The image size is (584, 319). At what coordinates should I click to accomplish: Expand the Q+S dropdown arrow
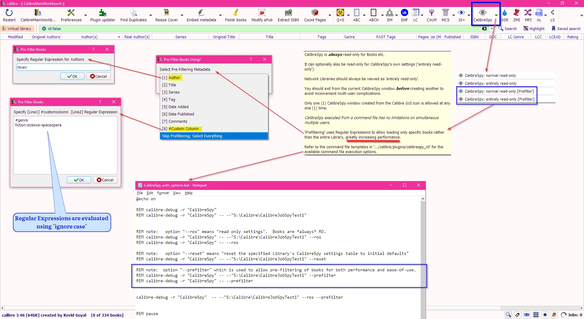coord(348,15)
